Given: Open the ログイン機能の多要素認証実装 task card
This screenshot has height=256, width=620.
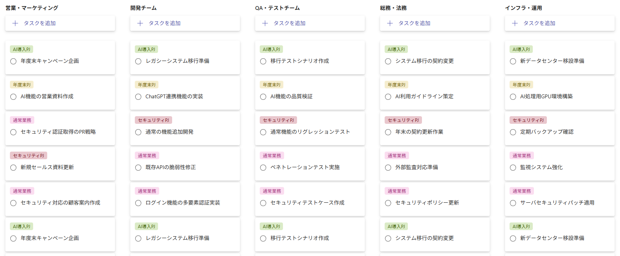Looking at the screenshot, I should pyautogui.click(x=185, y=200).
